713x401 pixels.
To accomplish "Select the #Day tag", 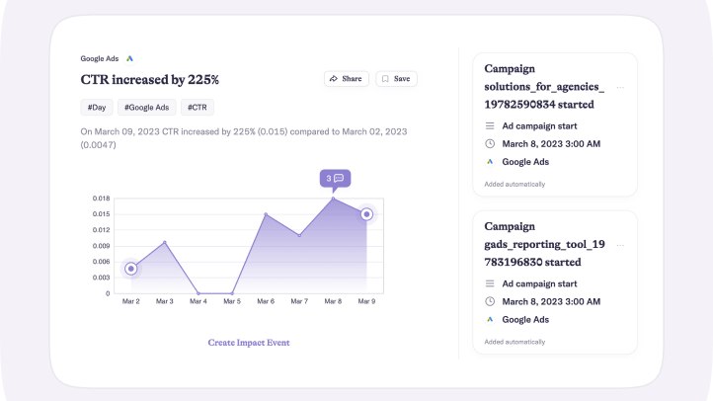I will coord(97,108).
